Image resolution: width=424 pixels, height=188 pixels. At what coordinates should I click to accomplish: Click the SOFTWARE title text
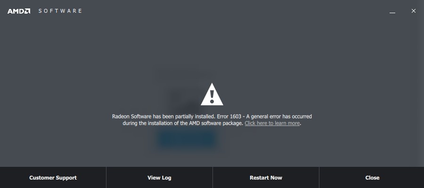(60, 11)
